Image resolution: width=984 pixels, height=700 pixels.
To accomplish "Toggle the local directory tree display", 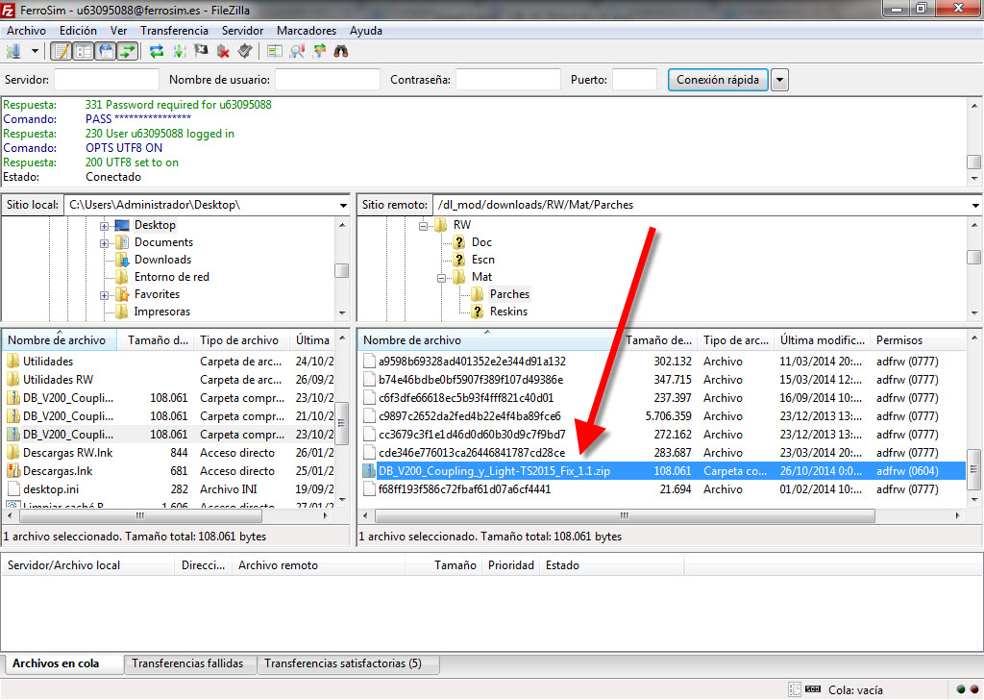I will pyautogui.click(x=83, y=52).
